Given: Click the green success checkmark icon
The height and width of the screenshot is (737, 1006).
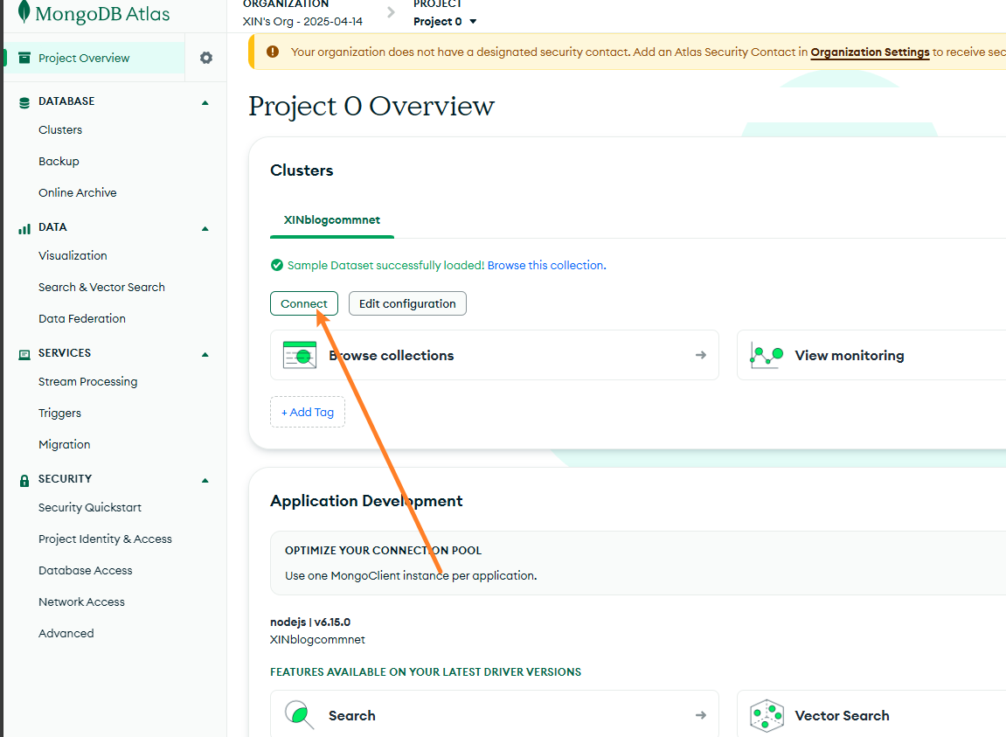Looking at the screenshot, I should pos(277,265).
